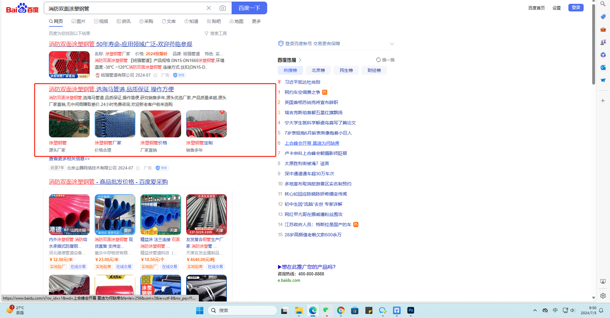Expand the 登录百度帐号 notice chevron
This screenshot has height=318, width=610.
pos(392,44)
